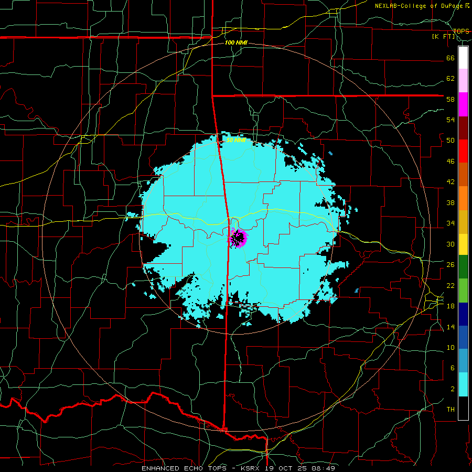Click the black TH threshold legend swatch
This screenshot has width=472, height=472.
pyautogui.click(x=463, y=408)
